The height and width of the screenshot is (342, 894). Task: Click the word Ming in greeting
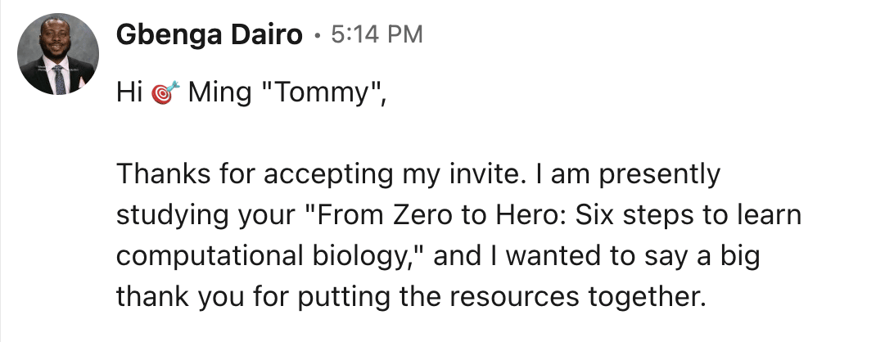219,92
